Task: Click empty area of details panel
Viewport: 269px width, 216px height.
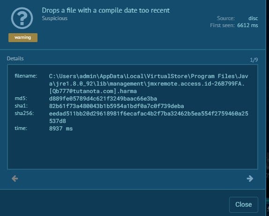Action: click(x=133, y=150)
